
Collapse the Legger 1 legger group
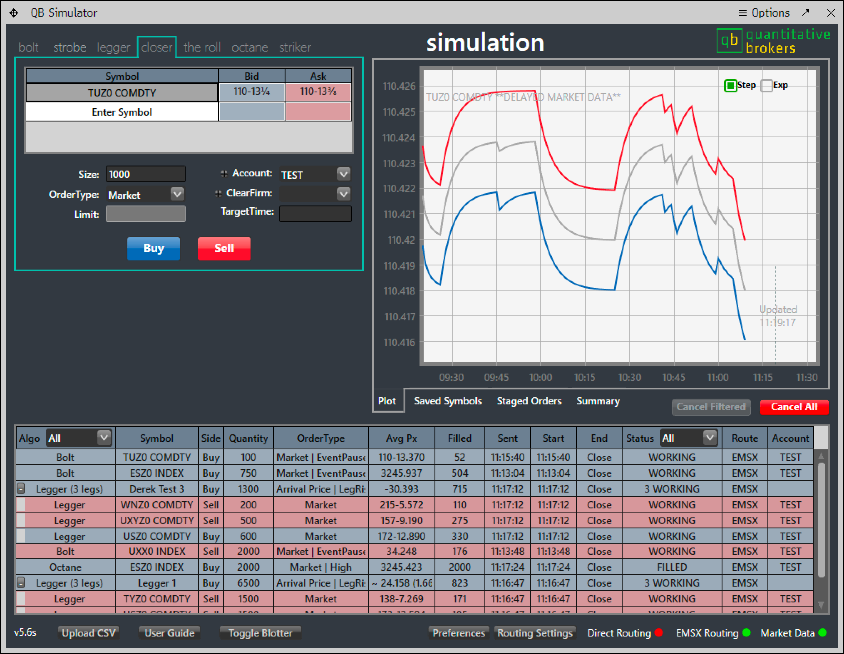20,583
